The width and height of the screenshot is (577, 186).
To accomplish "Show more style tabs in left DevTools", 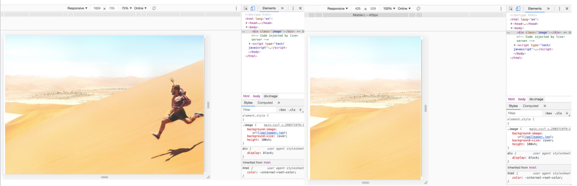I will point(279,103).
